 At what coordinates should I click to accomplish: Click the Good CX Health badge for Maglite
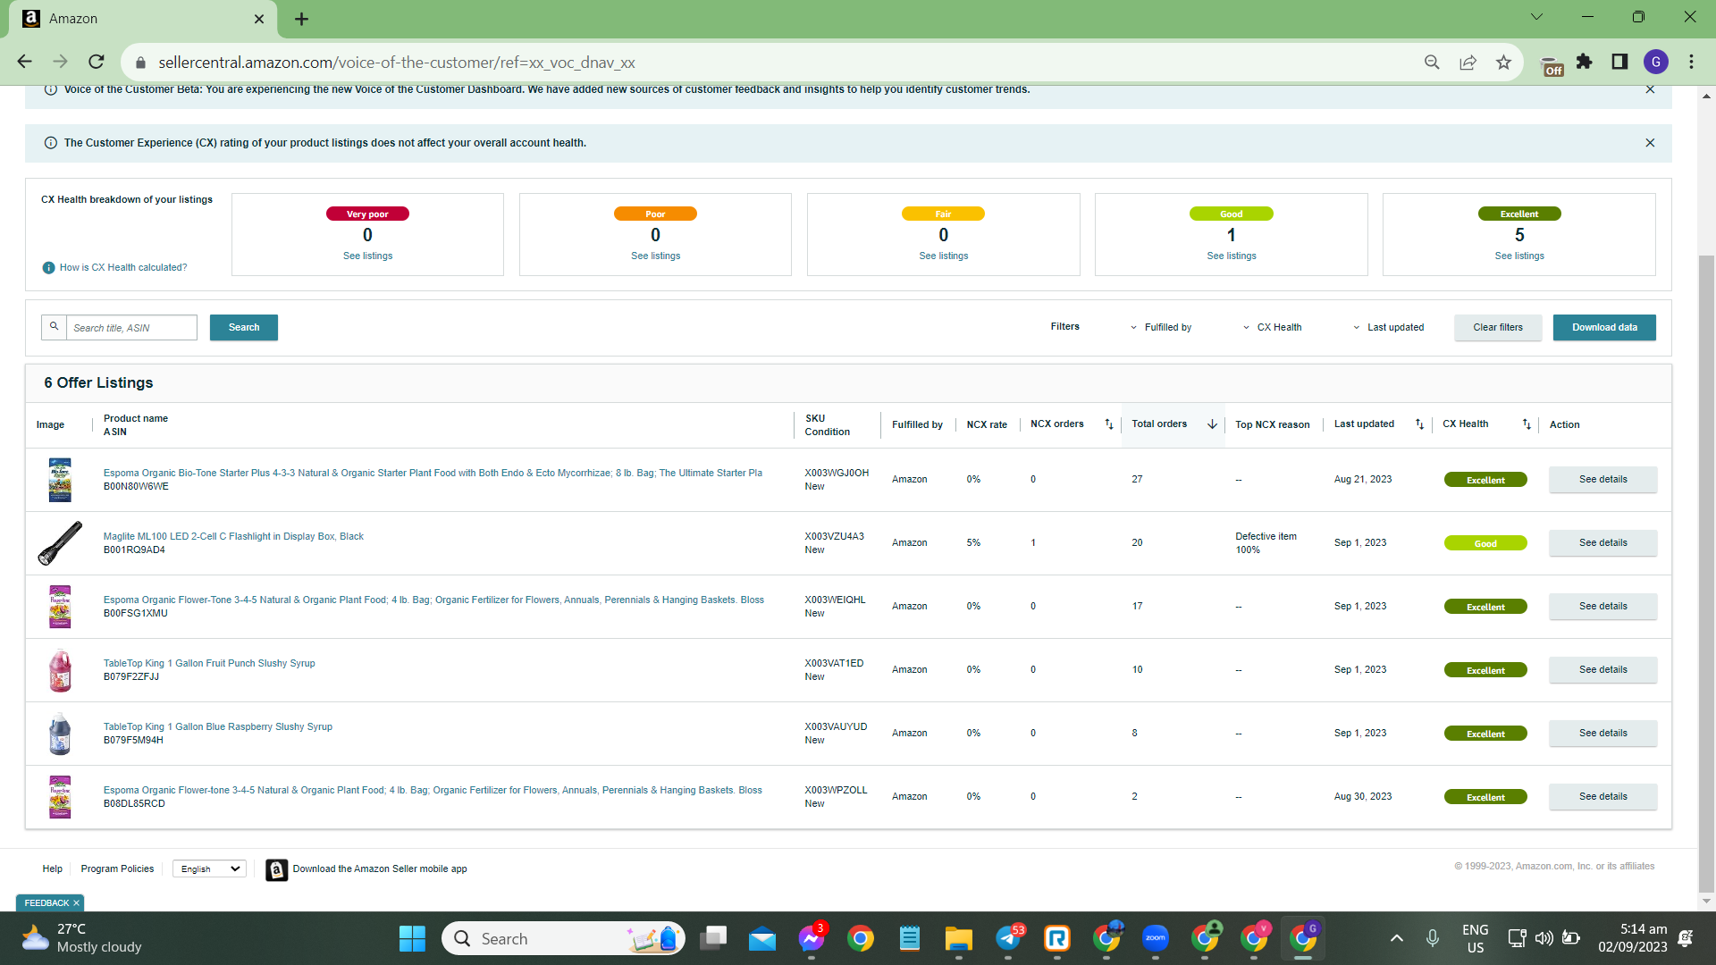click(x=1485, y=544)
